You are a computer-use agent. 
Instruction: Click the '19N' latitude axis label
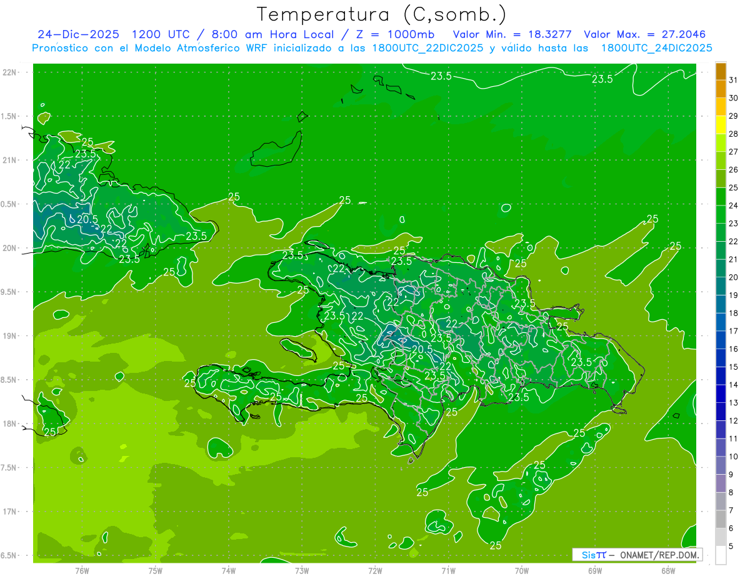click(10, 336)
